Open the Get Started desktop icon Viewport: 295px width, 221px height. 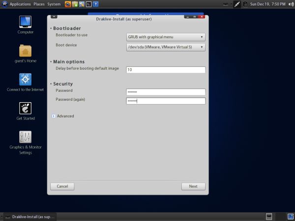click(x=26, y=111)
